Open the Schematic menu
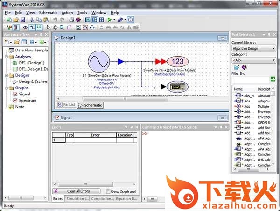 [48, 12]
